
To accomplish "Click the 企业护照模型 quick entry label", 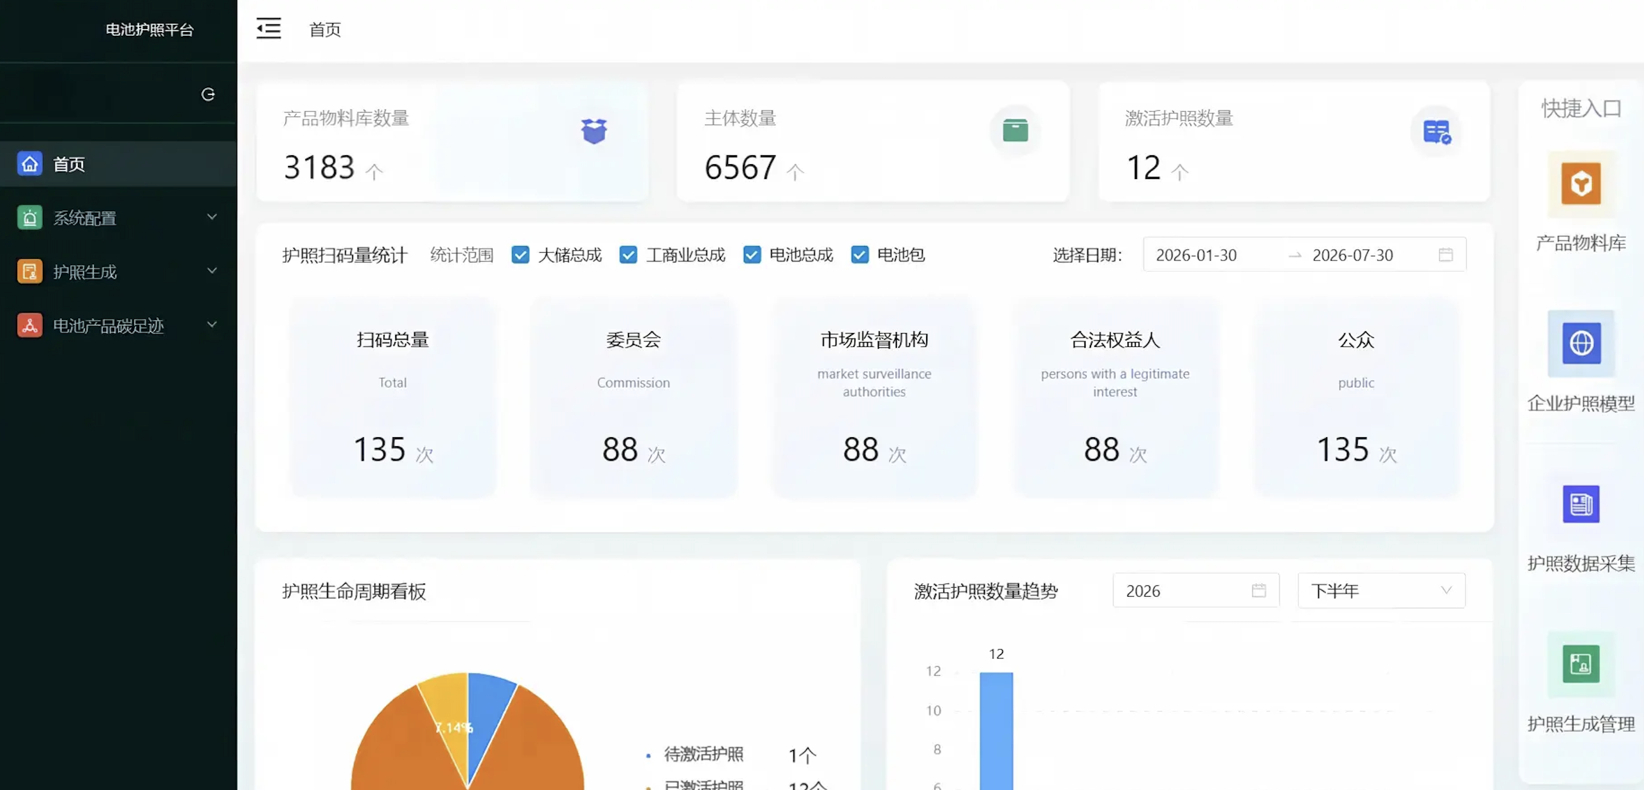I will tap(1581, 403).
